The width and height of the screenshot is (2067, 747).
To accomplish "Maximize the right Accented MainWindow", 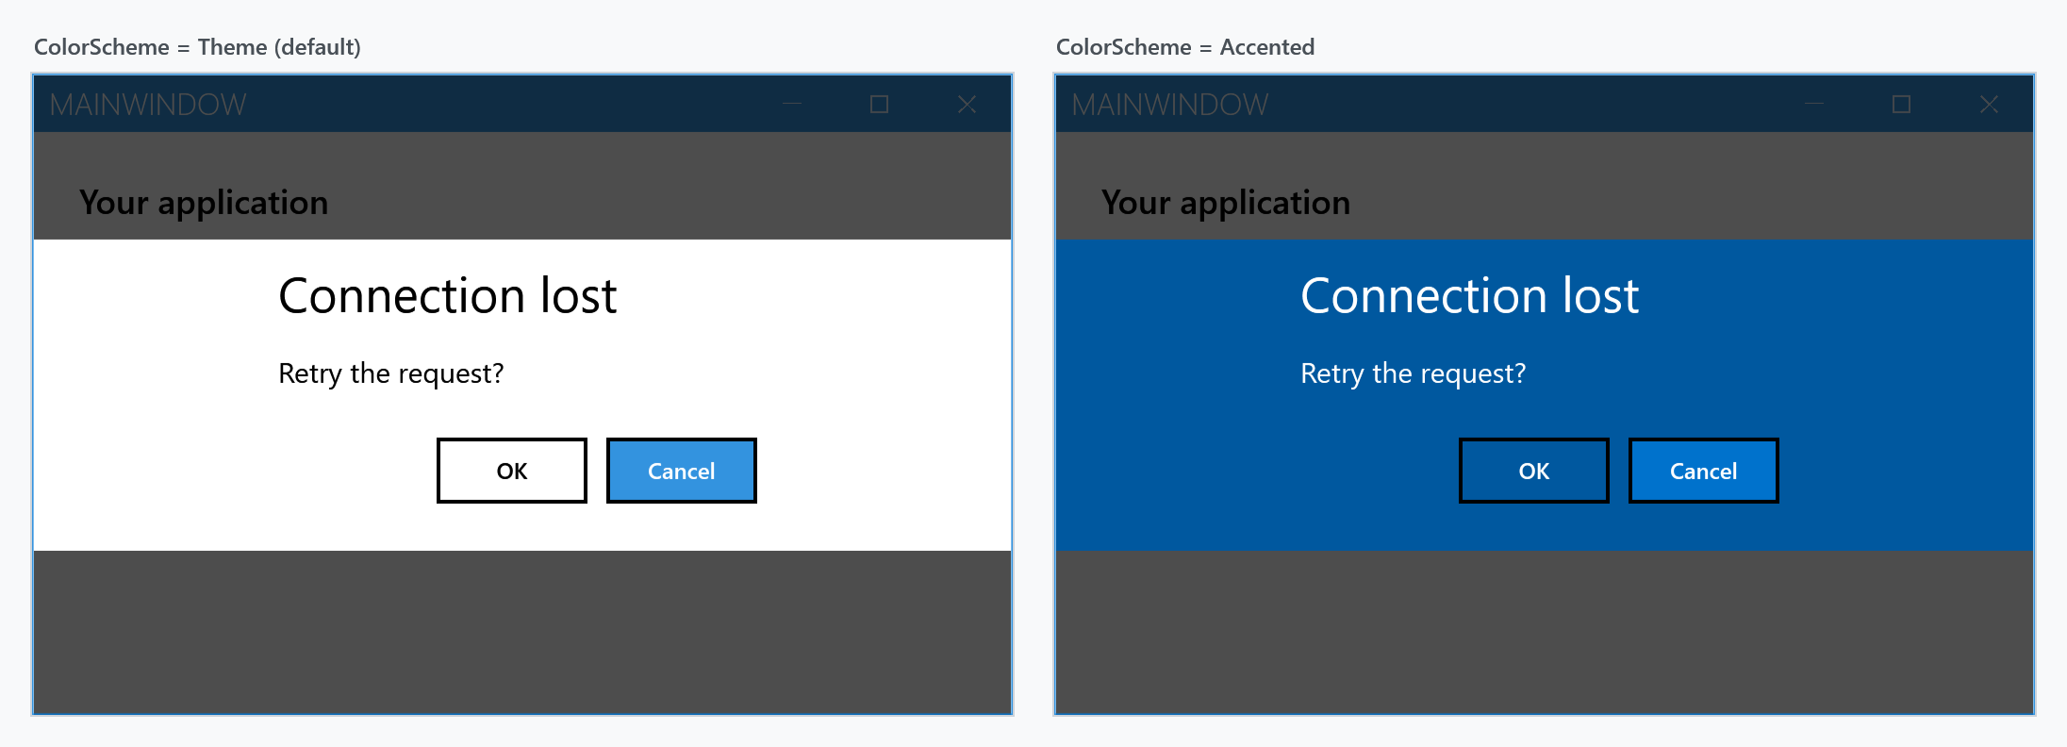I will tap(1901, 104).
